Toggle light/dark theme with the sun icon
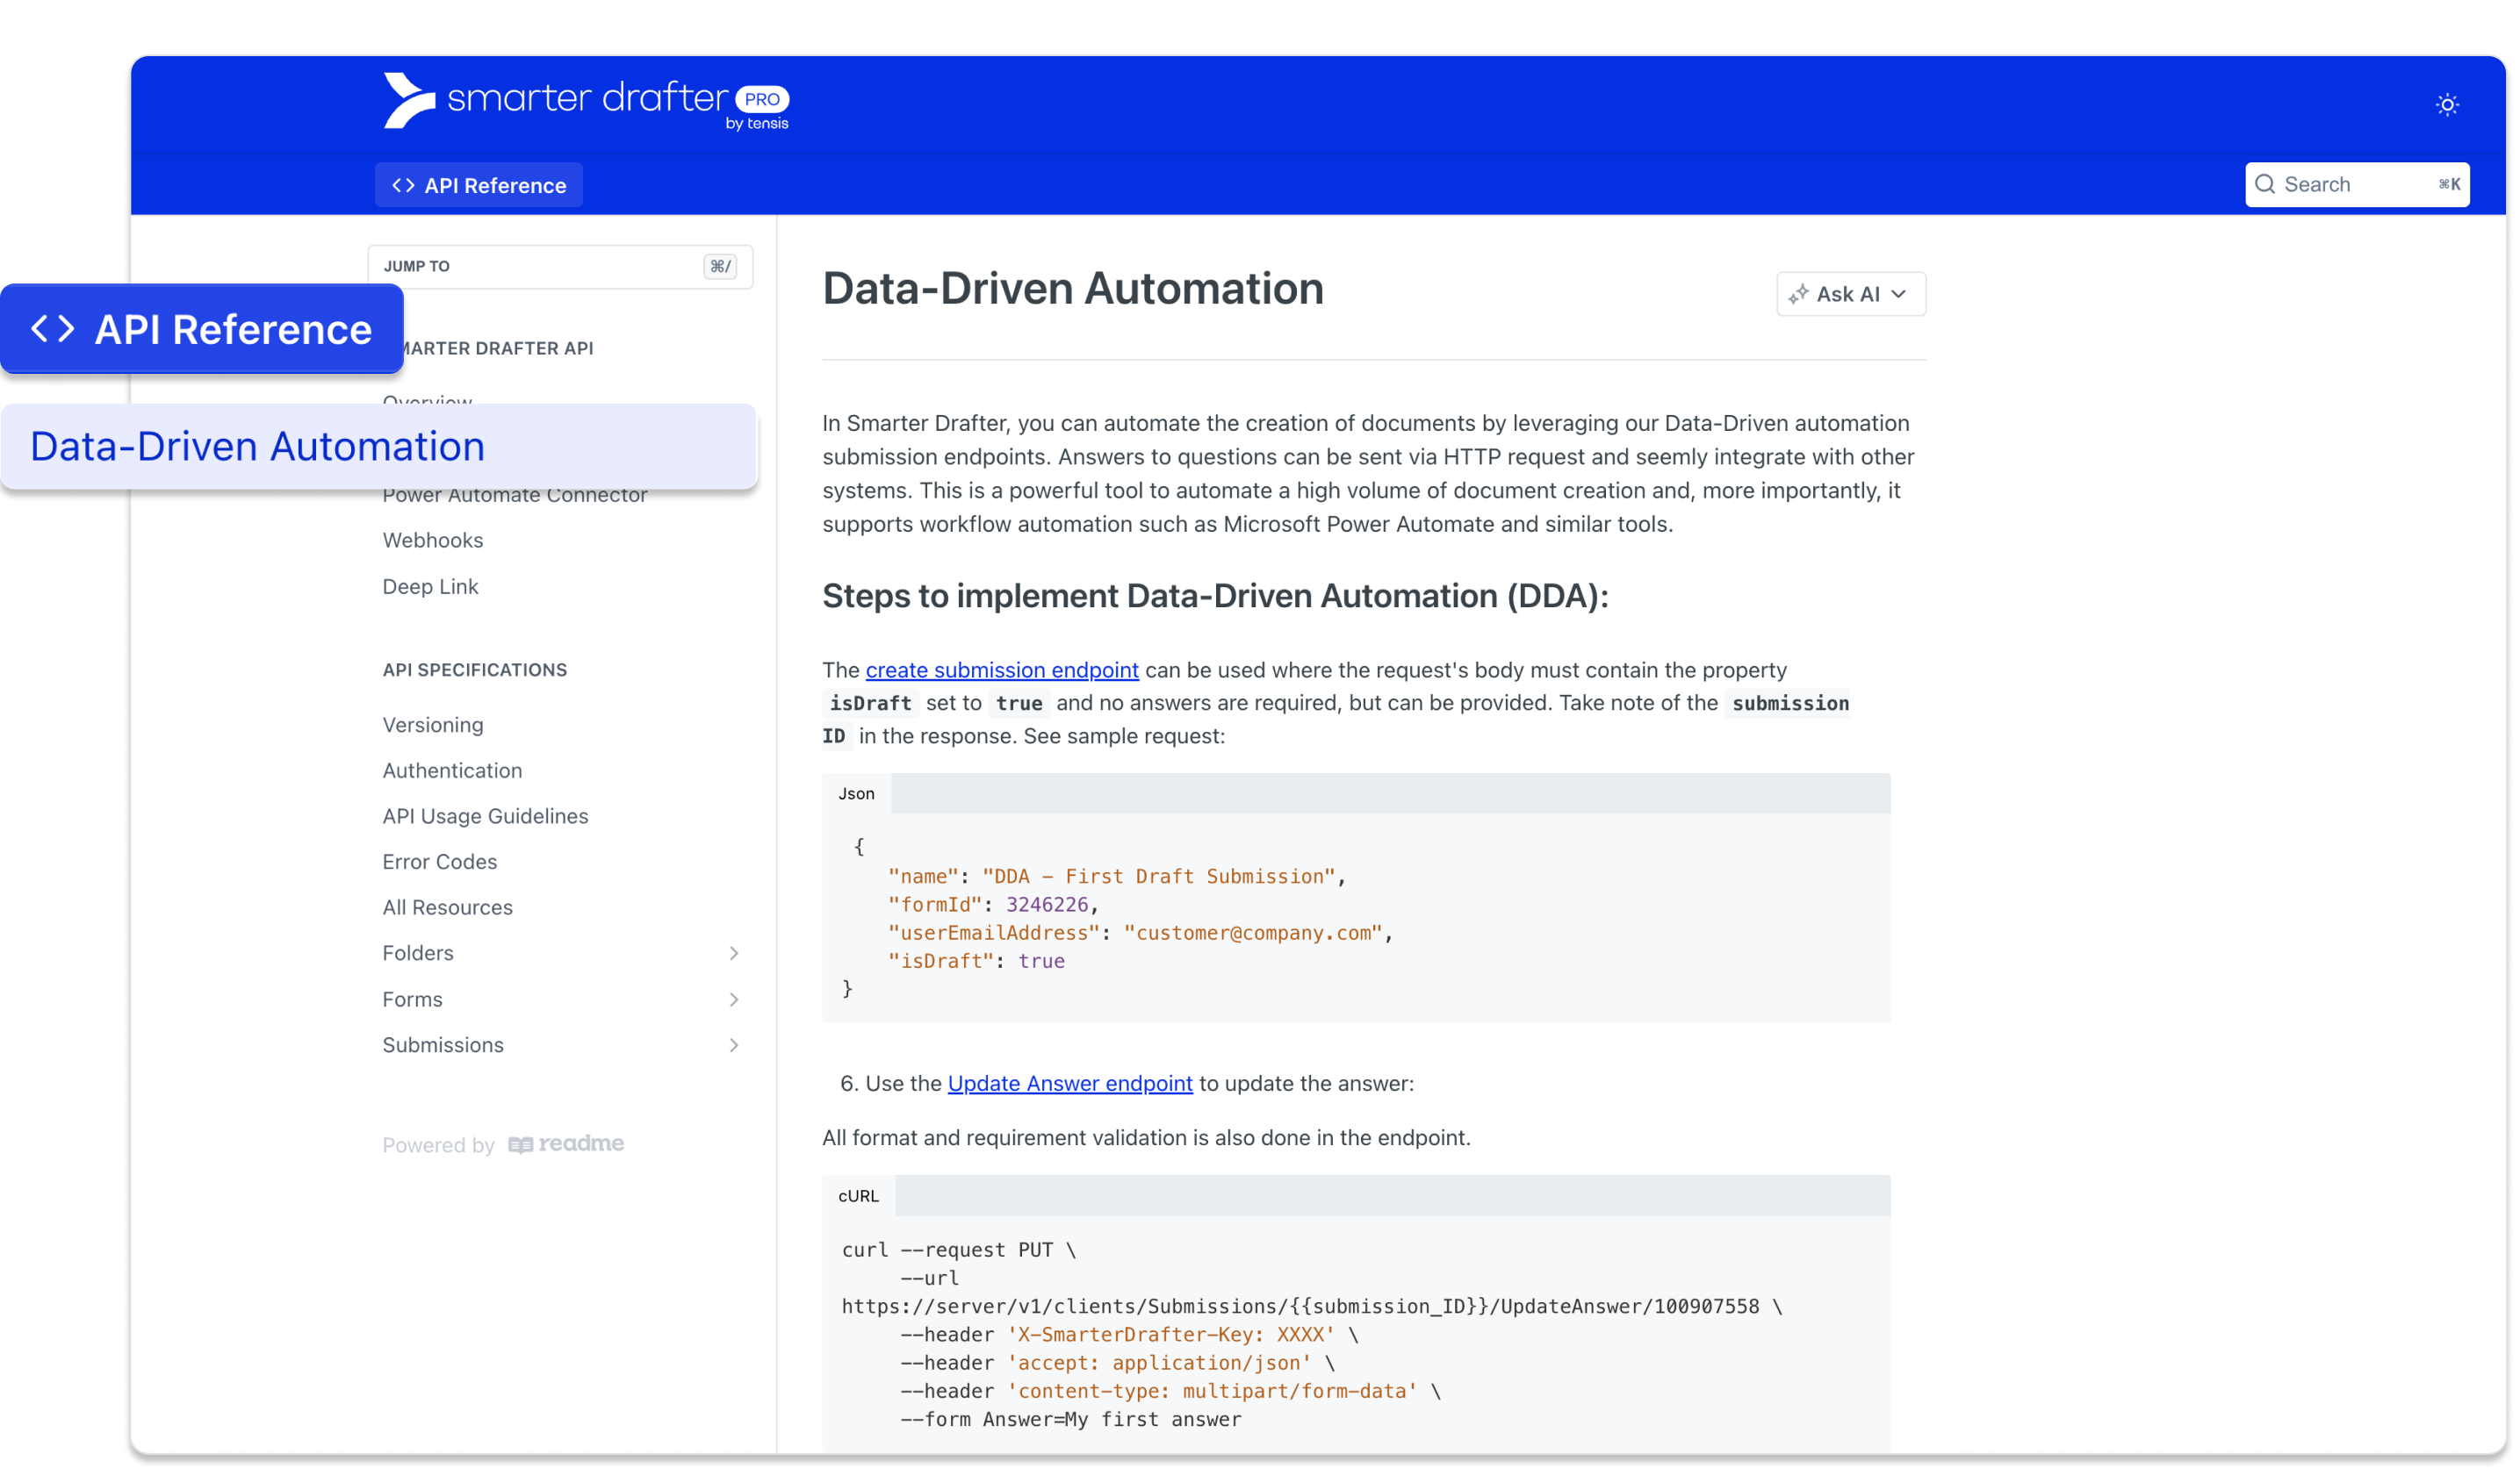The width and height of the screenshot is (2520, 1476). tap(2447, 104)
